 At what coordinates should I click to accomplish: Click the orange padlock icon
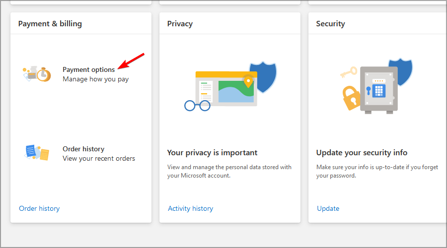point(353,98)
